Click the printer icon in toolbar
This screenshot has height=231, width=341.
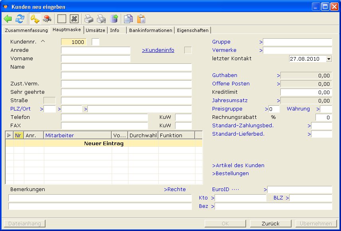89,19
